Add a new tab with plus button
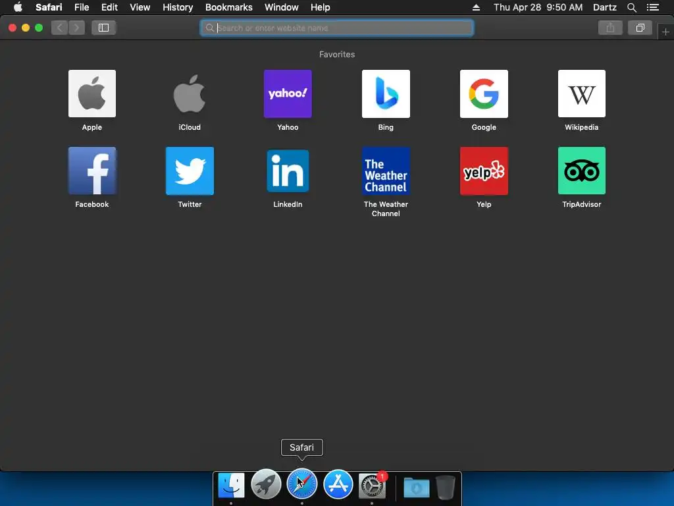 (x=665, y=32)
